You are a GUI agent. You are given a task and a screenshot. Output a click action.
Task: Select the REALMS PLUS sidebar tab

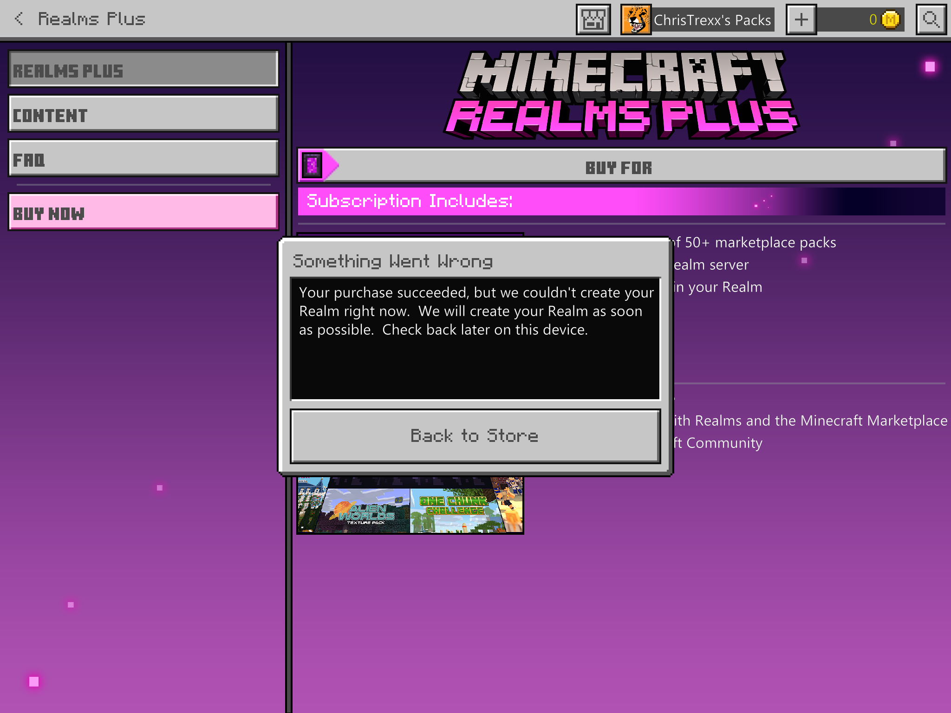click(143, 70)
